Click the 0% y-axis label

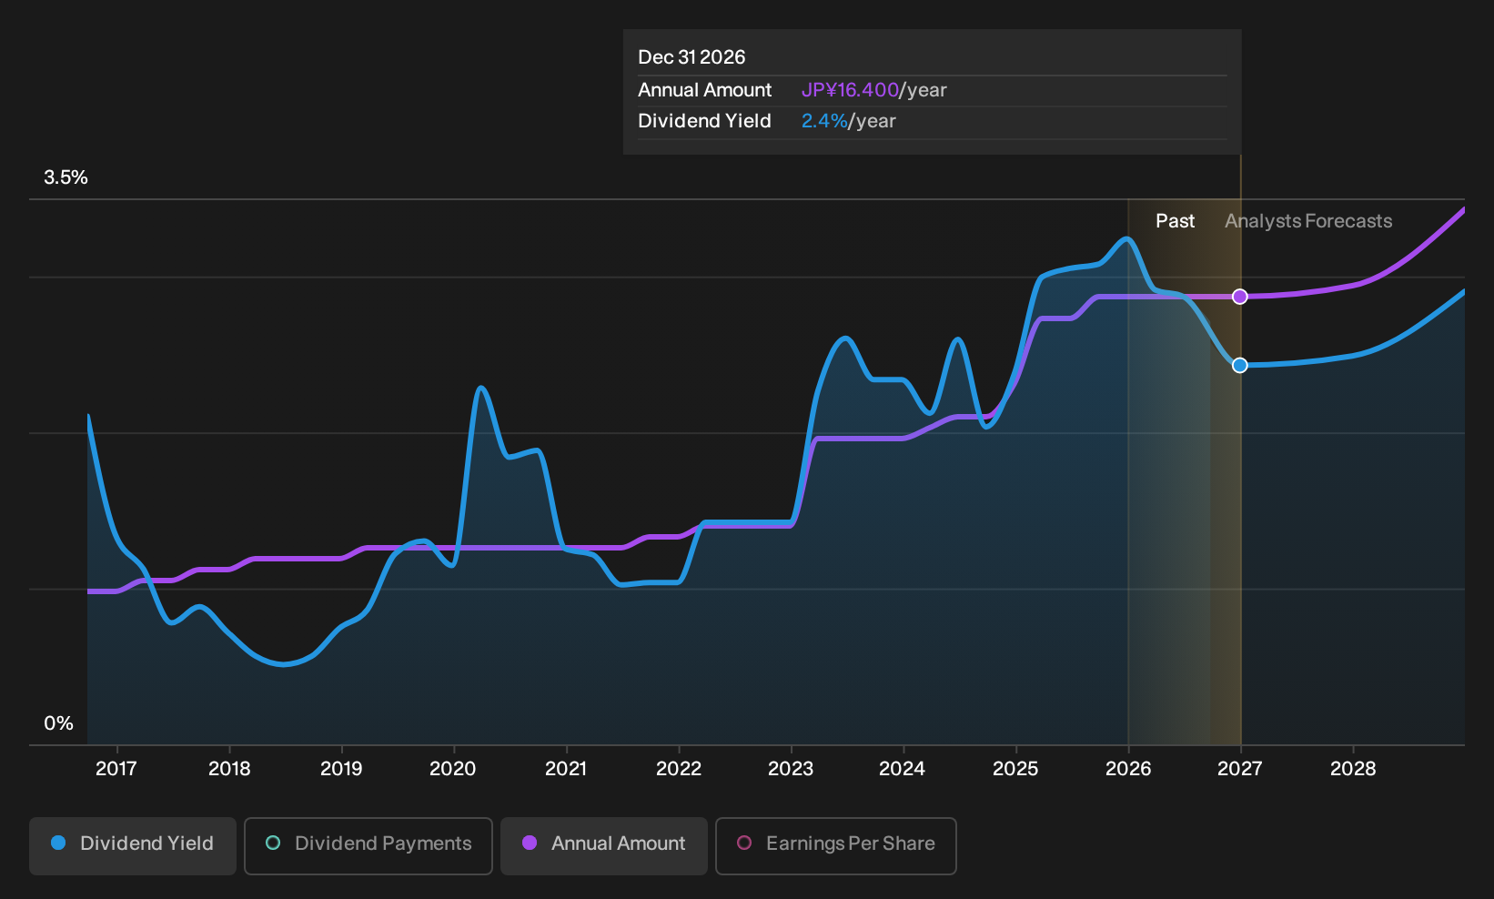[58, 723]
